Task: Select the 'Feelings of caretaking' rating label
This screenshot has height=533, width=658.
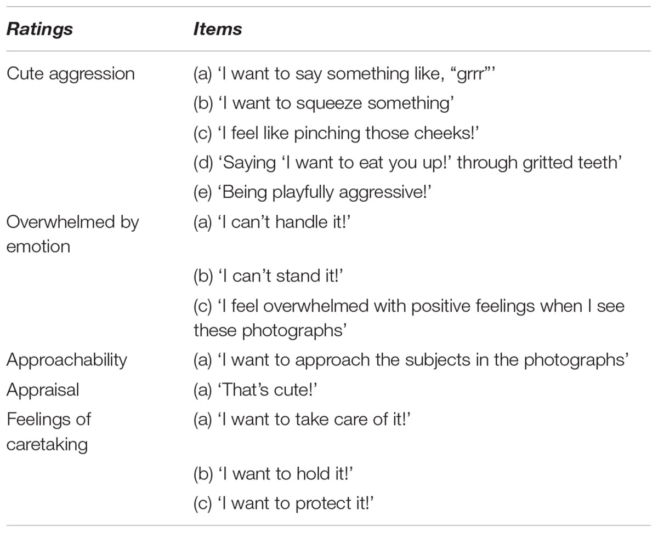Action: tap(48, 431)
